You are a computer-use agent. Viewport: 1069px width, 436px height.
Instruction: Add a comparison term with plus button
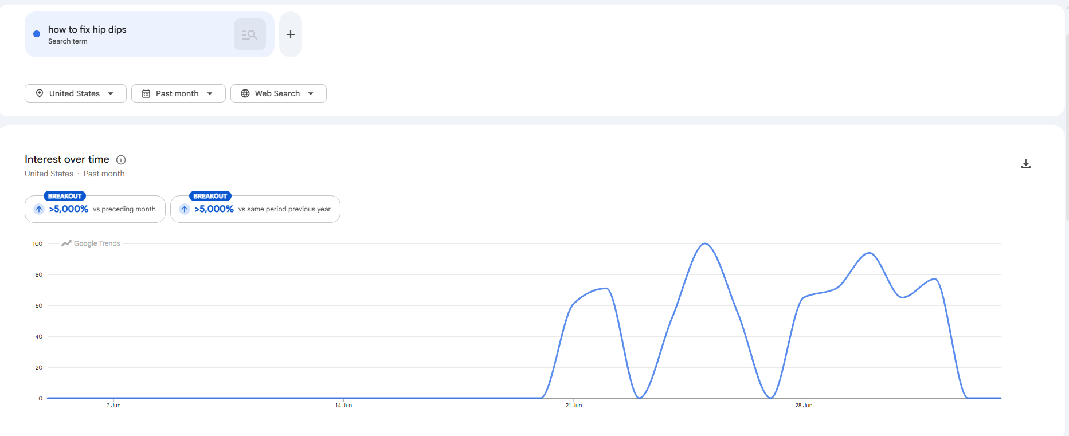click(291, 34)
